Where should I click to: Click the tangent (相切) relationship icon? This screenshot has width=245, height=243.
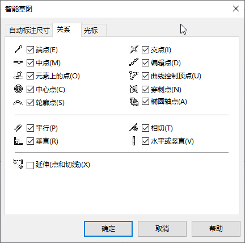134,128
